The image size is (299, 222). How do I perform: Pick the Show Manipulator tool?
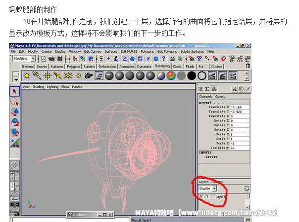pyautogui.click(x=15, y=143)
